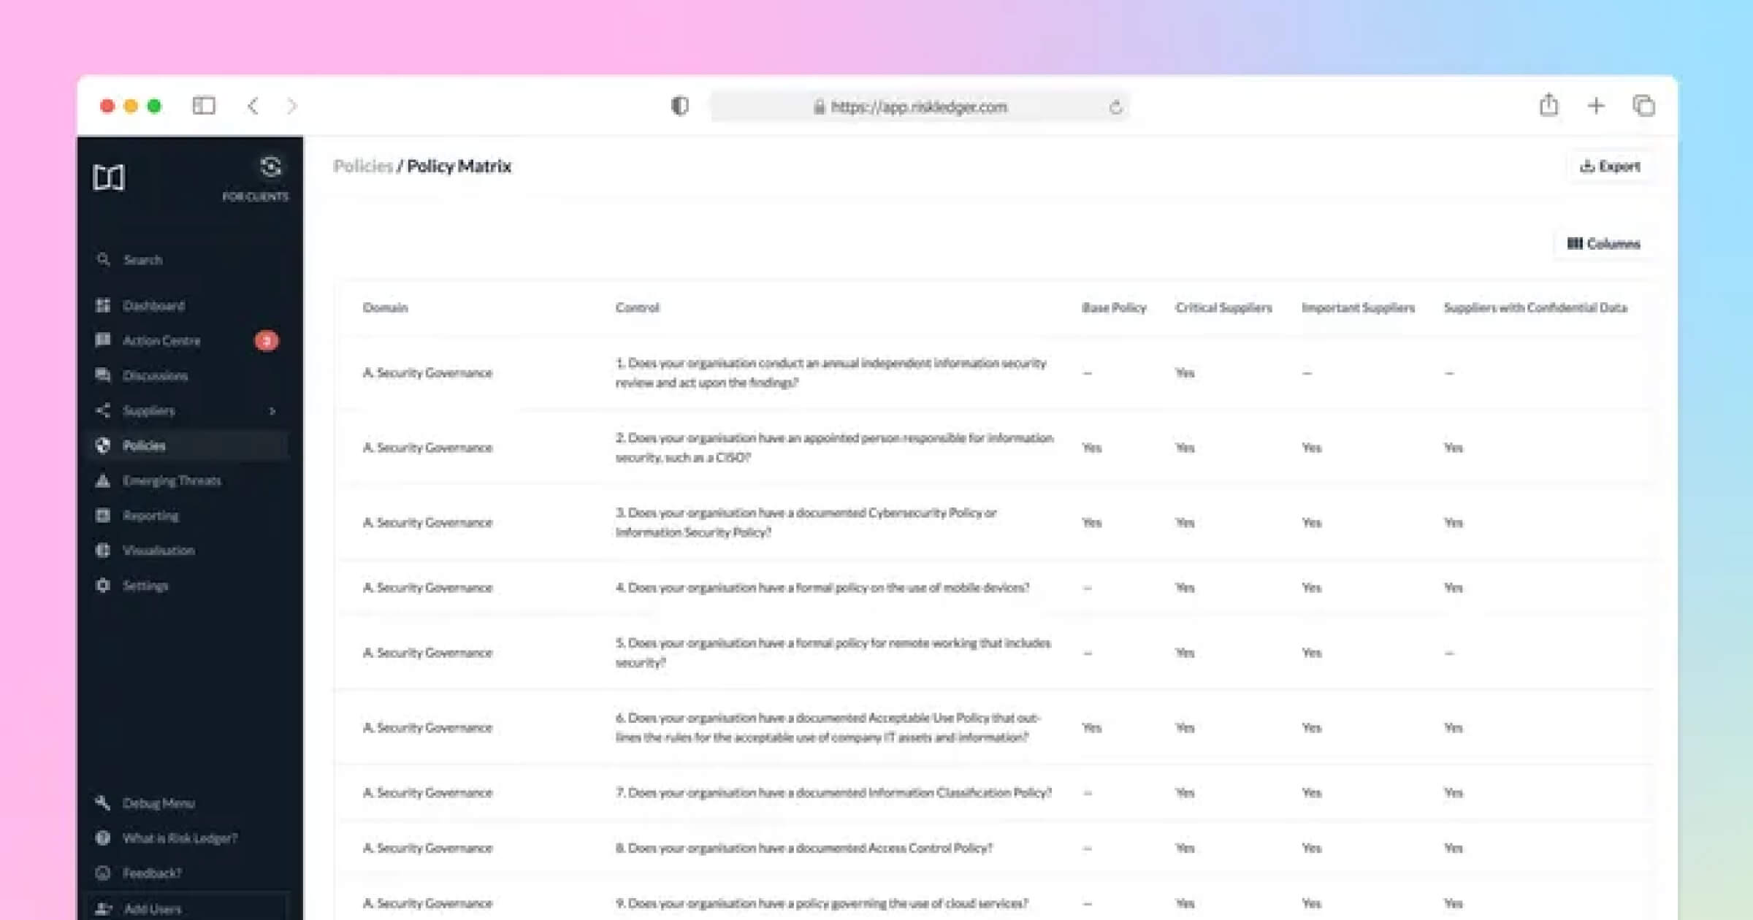Select Policies in the breadcrumb
The image size is (1753, 920).
click(364, 166)
